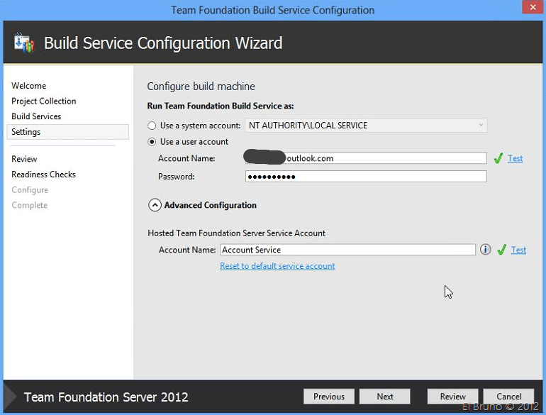The width and height of the screenshot is (546, 415).
Task: Close the configuration wizard window
Action: 530,9
